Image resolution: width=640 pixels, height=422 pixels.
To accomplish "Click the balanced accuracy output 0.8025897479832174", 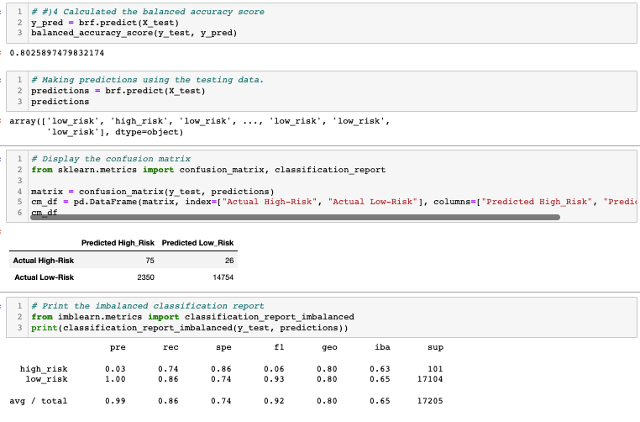I will click(57, 53).
